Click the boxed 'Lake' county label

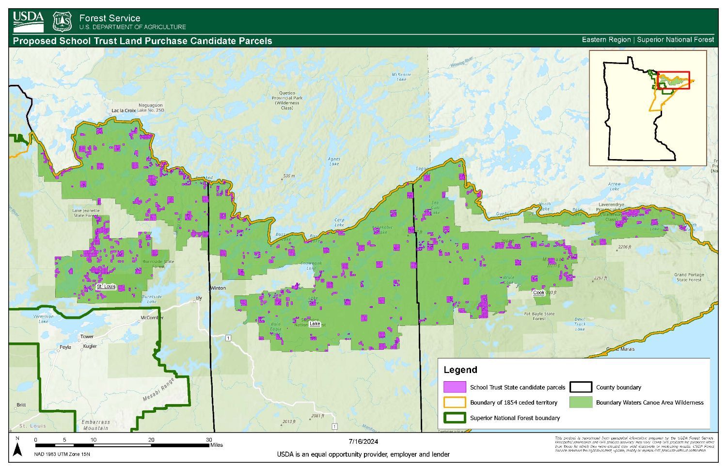(315, 324)
